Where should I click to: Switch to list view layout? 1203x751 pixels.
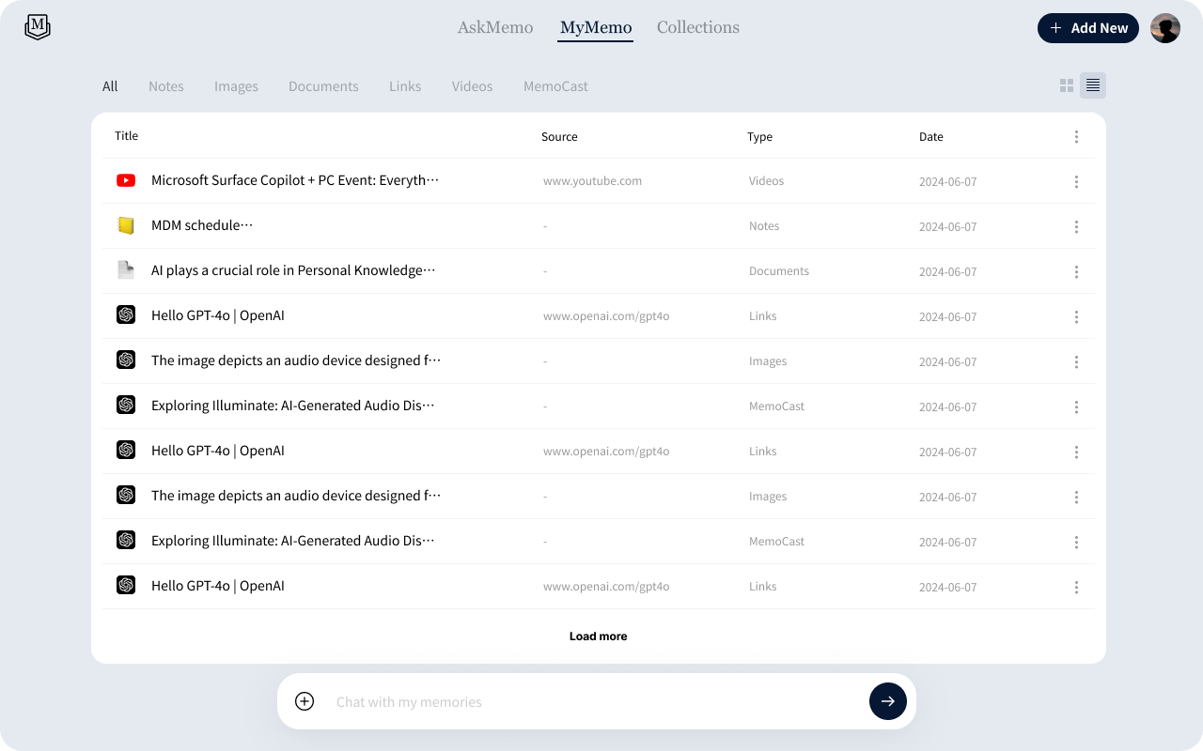pyautogui.click(x=1093, y=85)
